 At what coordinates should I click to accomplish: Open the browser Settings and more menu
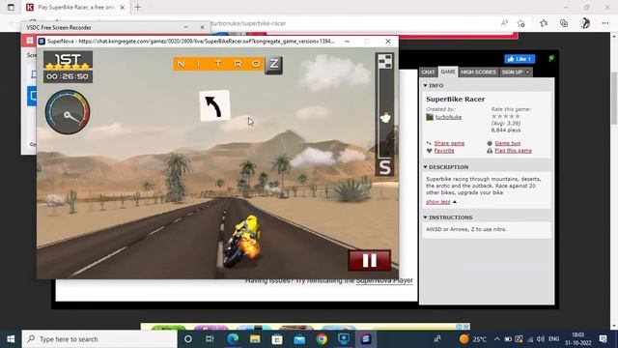coord(605,23)
